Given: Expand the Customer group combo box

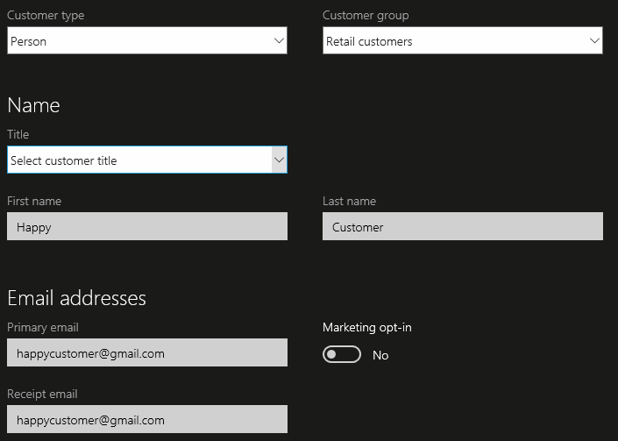Looking at the screenshot, I should pyautogui.click(x=462, y=41).
